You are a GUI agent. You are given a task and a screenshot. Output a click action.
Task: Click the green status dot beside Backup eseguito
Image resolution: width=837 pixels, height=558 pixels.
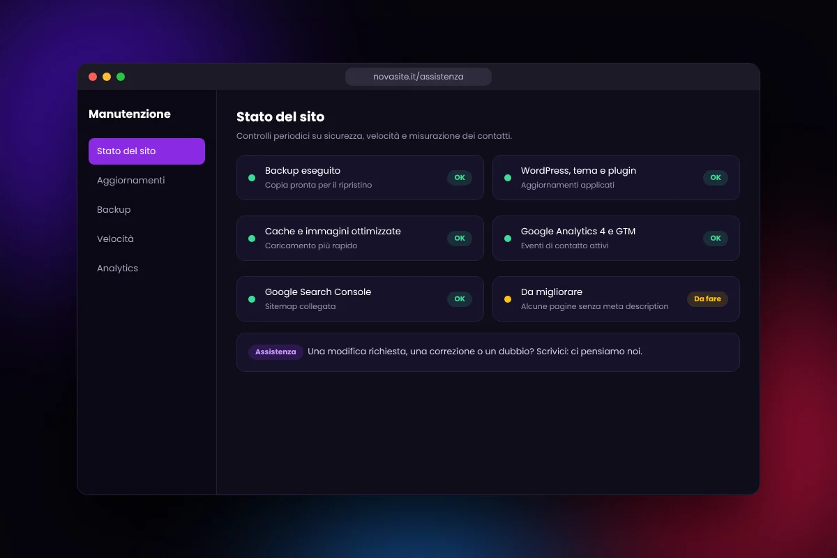[252, 178]
